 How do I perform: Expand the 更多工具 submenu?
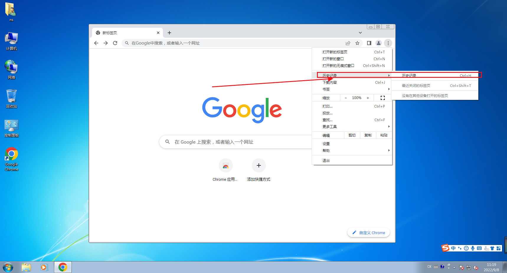coord(352,126)
